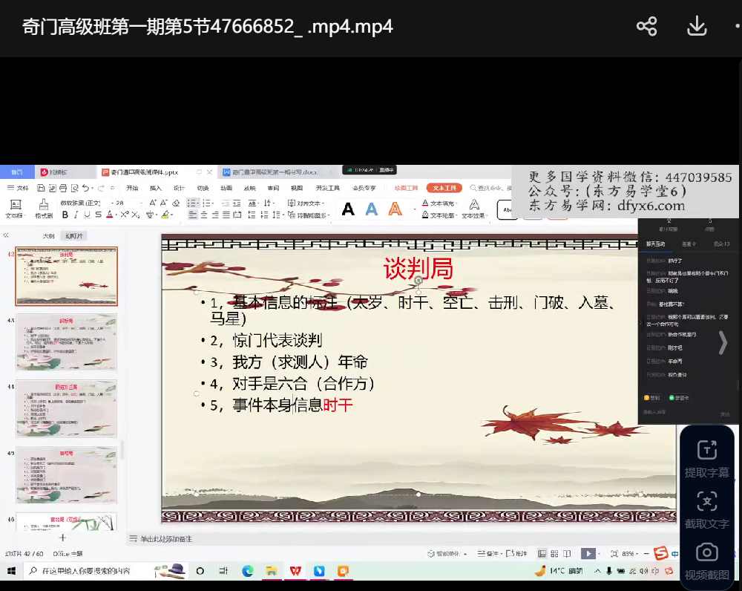Open the Insert (插入) ribbon tab
Viewport: 742px width, 591px height.
156,188
